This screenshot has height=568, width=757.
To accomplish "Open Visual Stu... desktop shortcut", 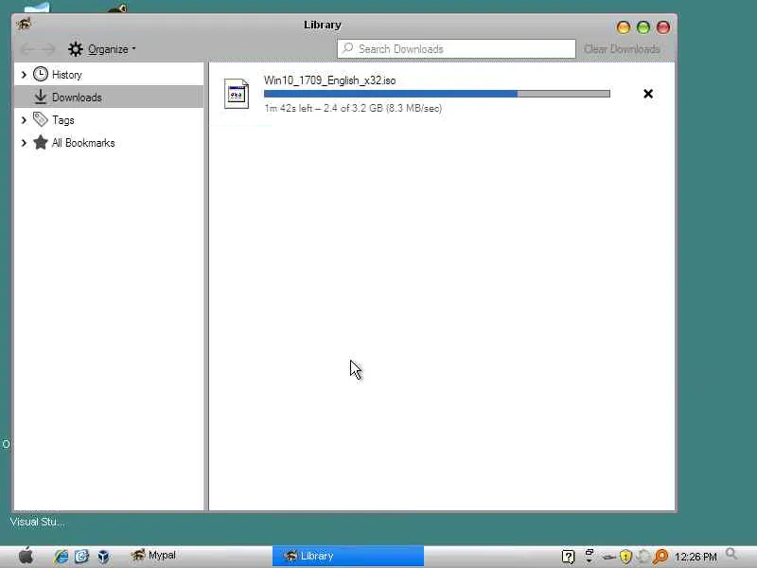I will pyautogui.click(x=37, y=522).
